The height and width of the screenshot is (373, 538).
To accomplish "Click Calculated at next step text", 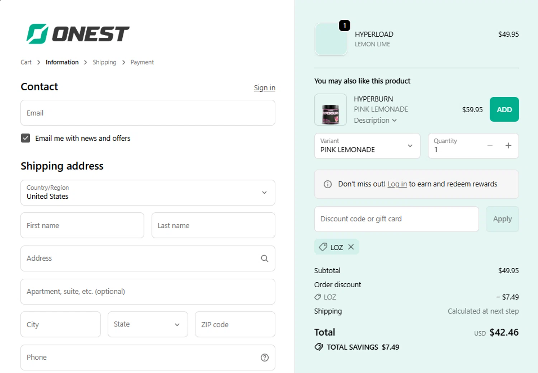I will tap(483, 311).
